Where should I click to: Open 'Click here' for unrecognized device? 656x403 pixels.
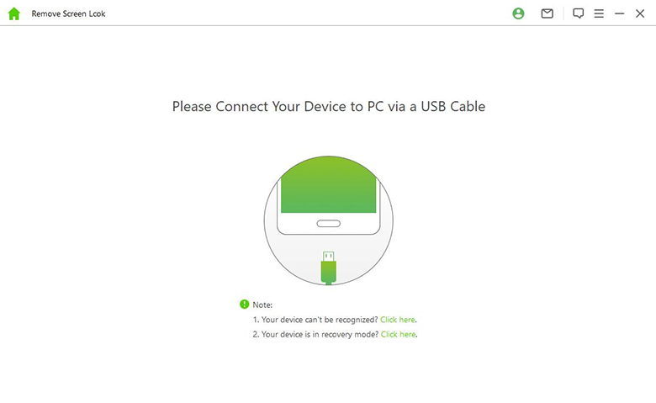[x=398, y=320]
